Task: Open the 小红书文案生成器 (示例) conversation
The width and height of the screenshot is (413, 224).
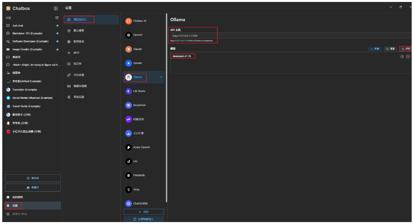Action: (32, 132)
